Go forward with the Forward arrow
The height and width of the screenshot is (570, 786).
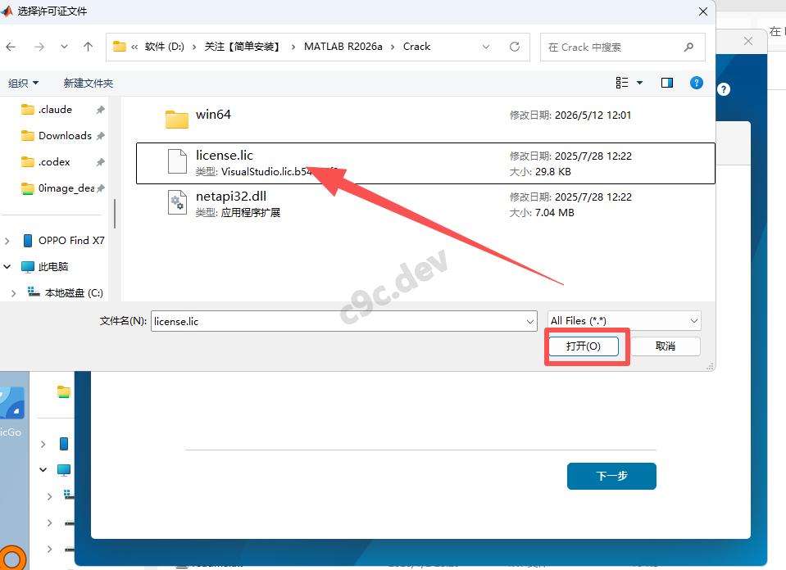(39, 47)
